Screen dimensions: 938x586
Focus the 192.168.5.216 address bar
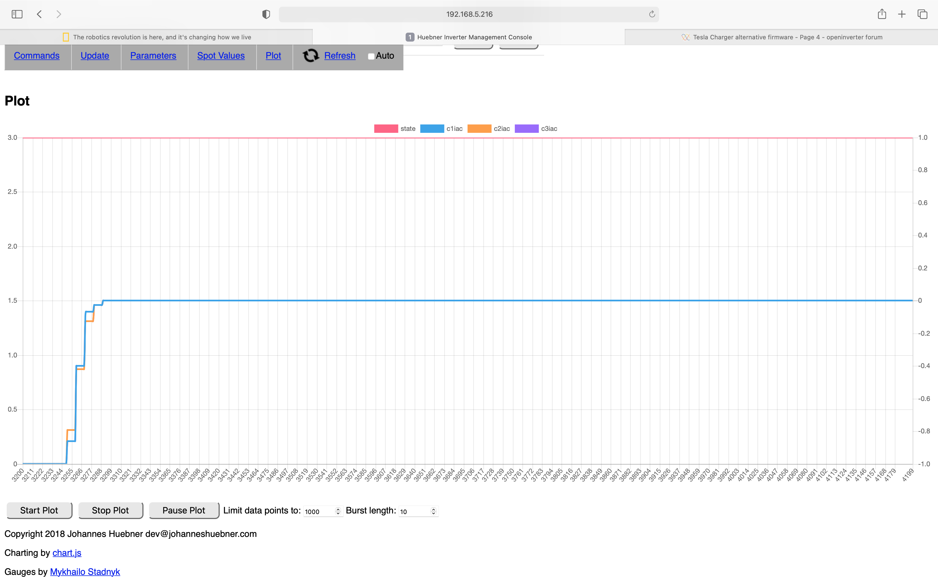click(x=469, y=14)
